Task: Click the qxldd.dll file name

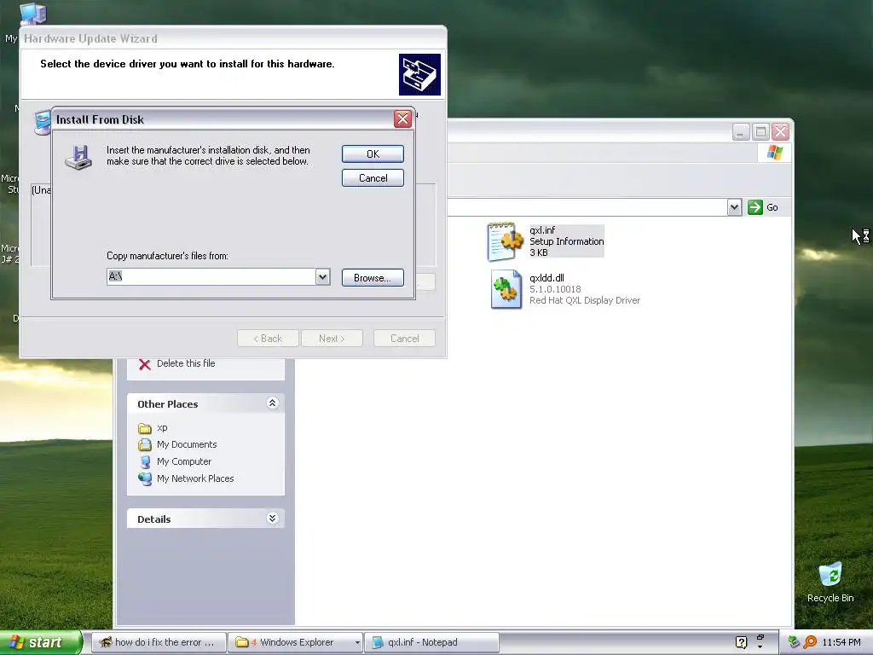Action: point(546,279)
